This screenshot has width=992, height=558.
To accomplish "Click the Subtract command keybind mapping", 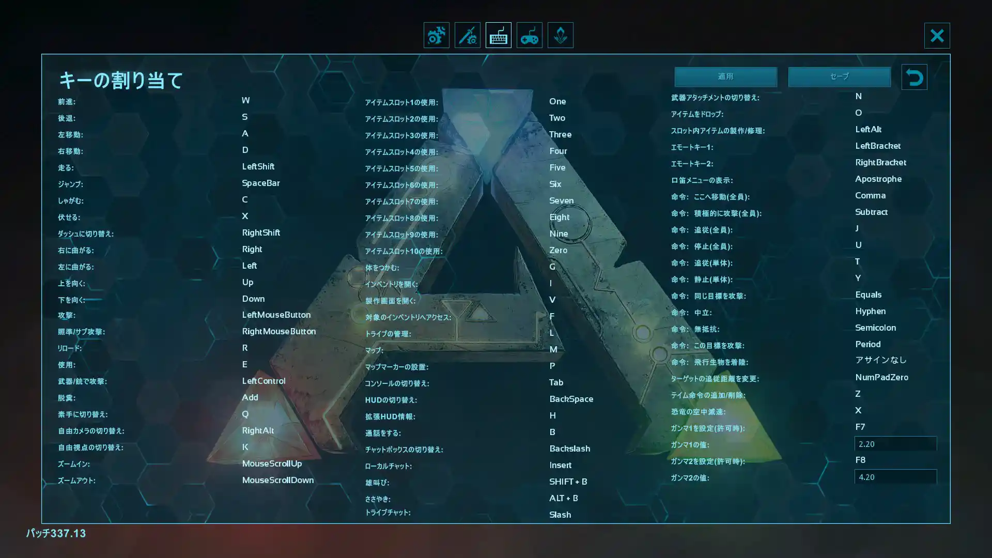I will click(871, 211).
